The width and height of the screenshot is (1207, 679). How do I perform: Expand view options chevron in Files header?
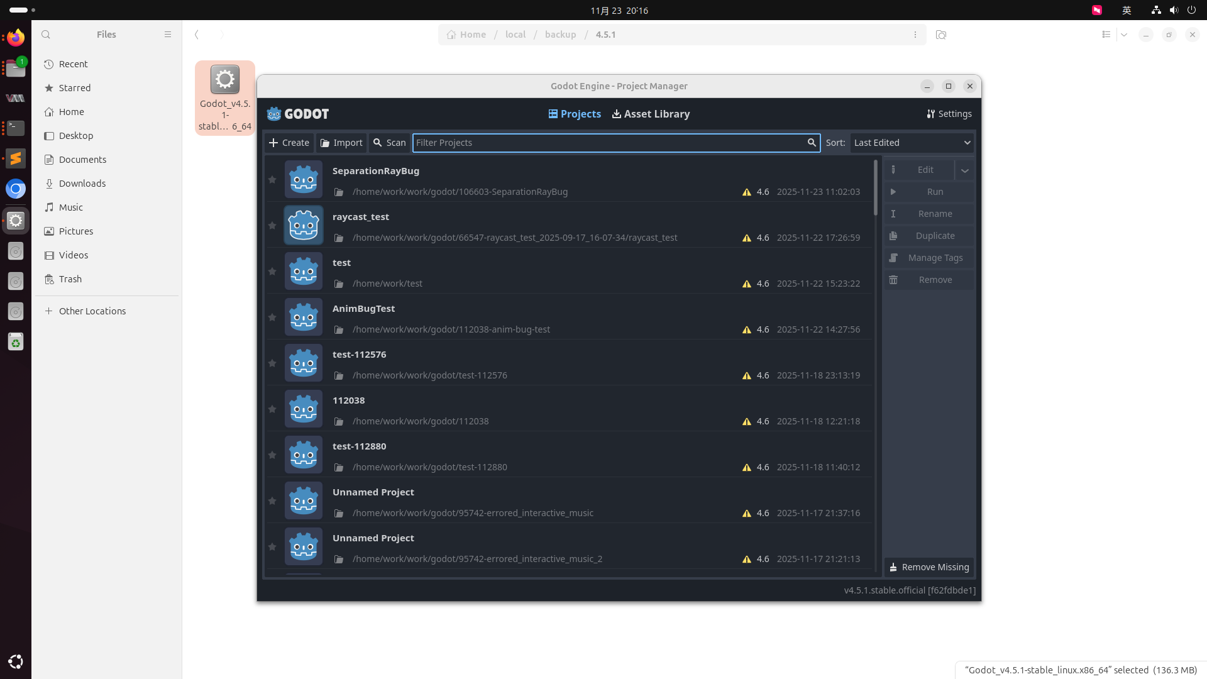click(x=1124, y=35)
